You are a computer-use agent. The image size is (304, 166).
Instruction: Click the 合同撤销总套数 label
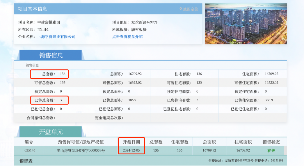point(41,118)
